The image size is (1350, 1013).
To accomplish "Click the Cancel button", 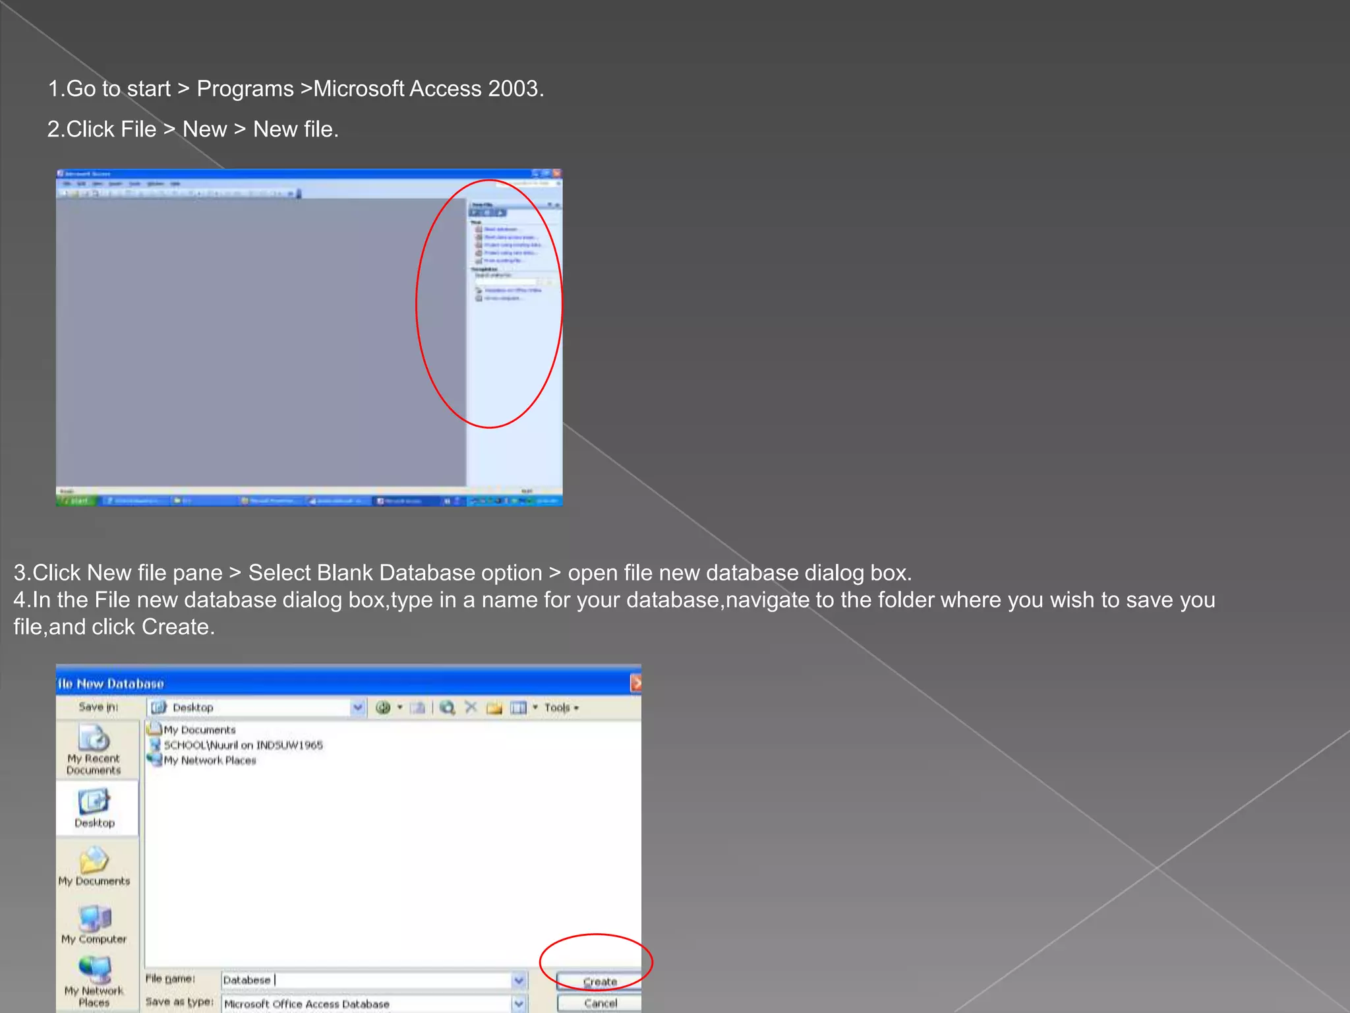I will (x=600, y=1004).
